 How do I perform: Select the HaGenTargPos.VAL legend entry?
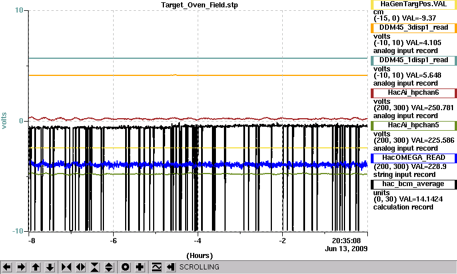pos(414,5)
